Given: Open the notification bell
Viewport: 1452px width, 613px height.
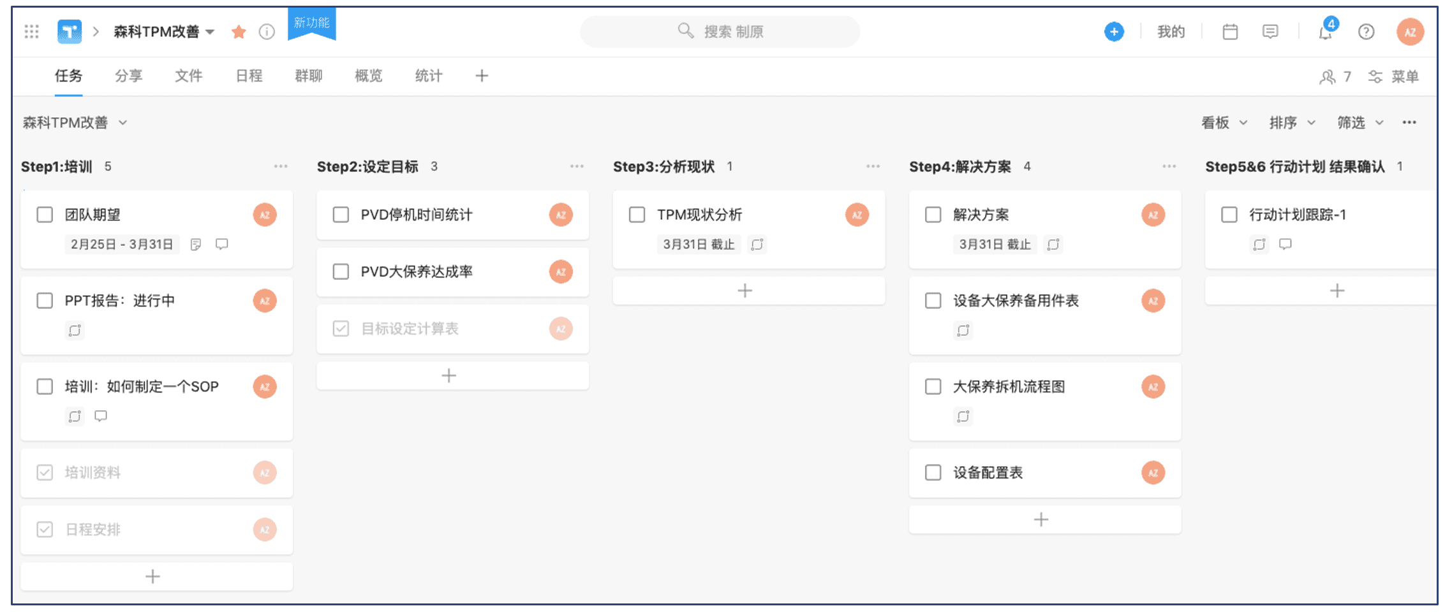Looking at the screenshot, I should (1326, 32).
